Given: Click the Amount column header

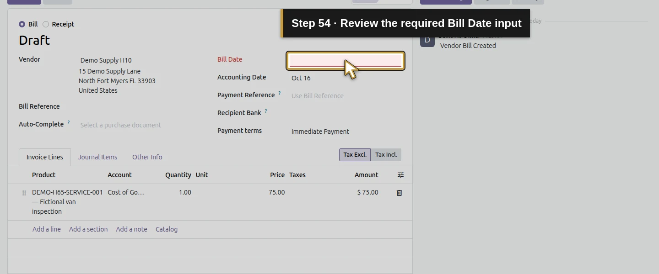Looking at the screenshot, I should point(367,175).
